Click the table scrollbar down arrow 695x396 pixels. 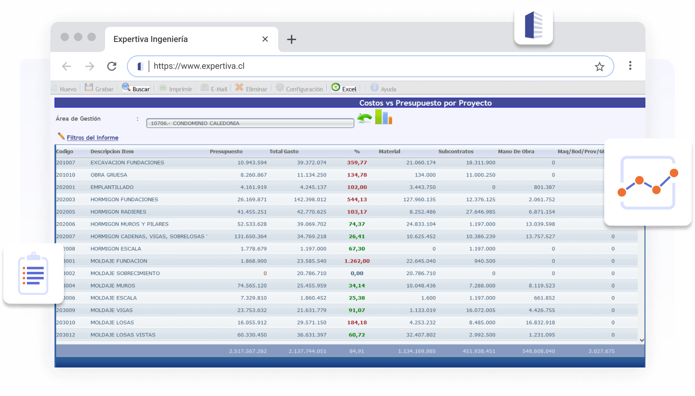(x=642, y=340)
